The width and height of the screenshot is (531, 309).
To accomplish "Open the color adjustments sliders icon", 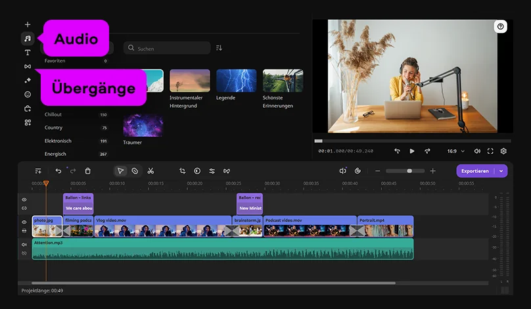I will click(212, 171).
